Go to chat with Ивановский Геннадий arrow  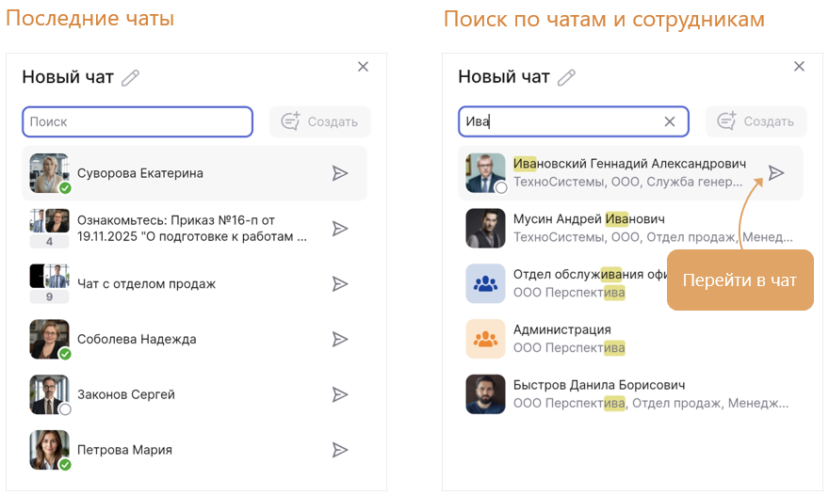[x=775, y=173]
